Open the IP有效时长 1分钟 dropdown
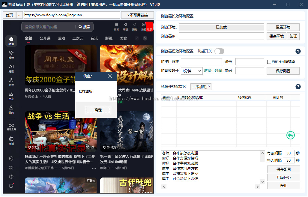The height and width of the screenshot is (197, 308). 192,71
